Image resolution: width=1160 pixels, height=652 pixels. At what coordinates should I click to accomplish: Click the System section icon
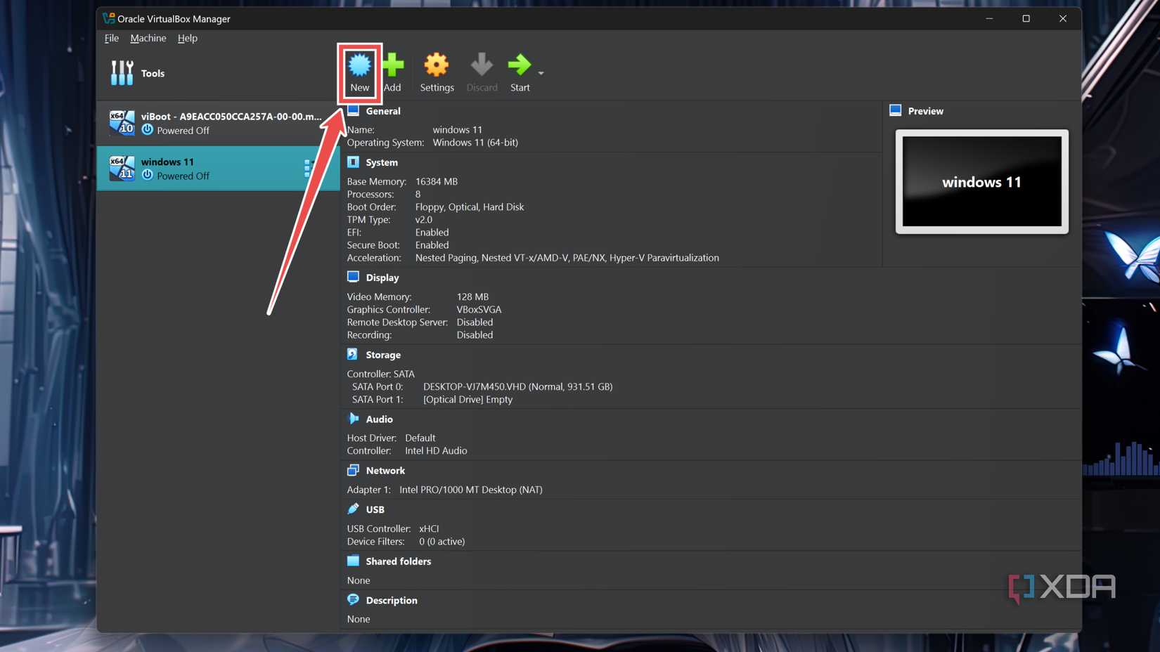tap(353, 162)
